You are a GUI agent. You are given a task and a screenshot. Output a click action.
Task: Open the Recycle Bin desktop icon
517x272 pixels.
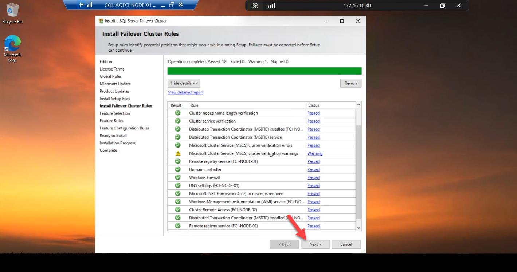point(12,13)
